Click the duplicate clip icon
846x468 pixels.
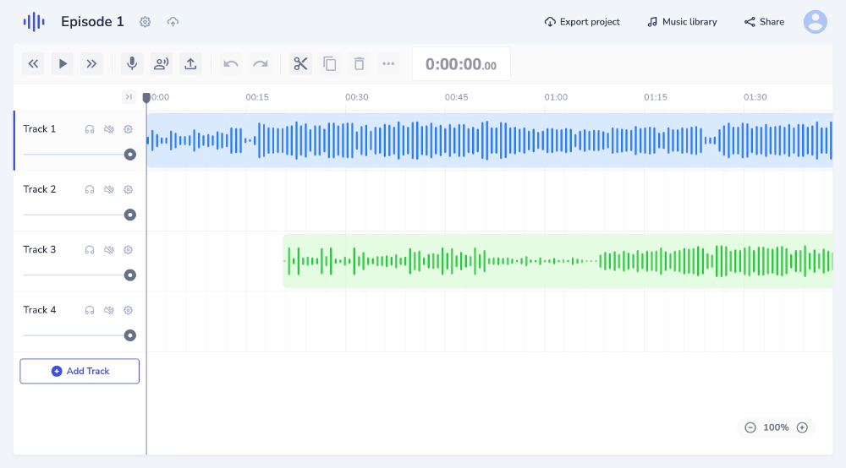click(x=330, y=63)
